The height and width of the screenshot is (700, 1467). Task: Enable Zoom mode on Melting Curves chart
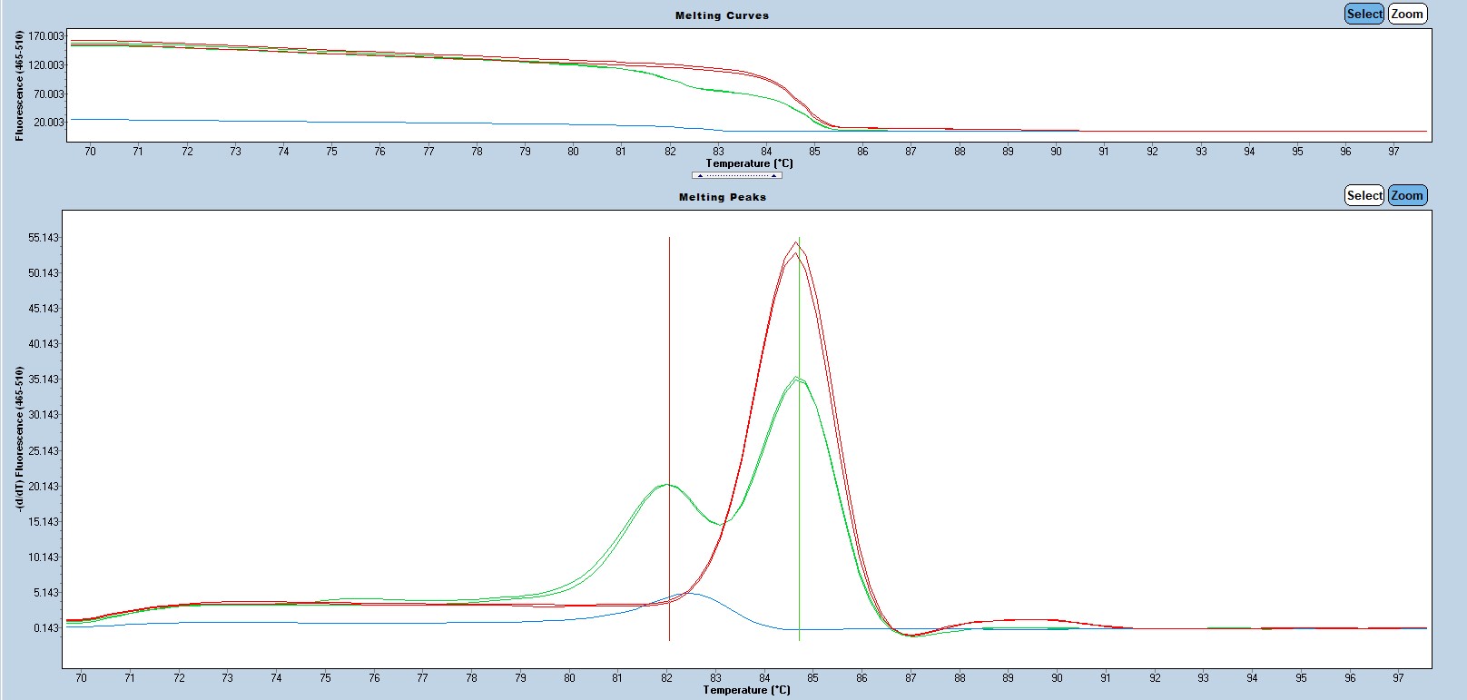pyautogui.click(x=1407, y=14)
